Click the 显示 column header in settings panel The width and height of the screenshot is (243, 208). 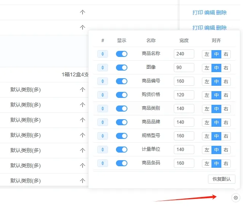pos(122,41)
